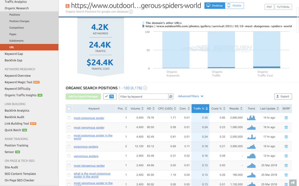The width and height of the screenshot is (299, 186).
Task: Sort table by Costs % column
Action: 218,109
